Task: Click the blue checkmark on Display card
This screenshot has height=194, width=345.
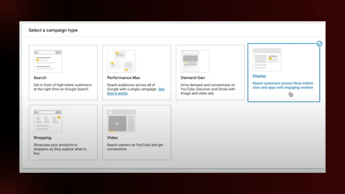Action: pyautogui.click(x=319, y=44)
